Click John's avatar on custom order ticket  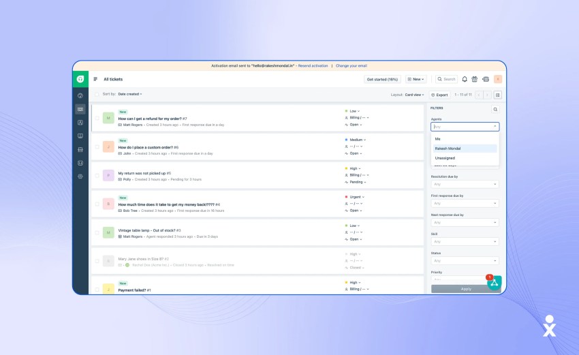108,146
